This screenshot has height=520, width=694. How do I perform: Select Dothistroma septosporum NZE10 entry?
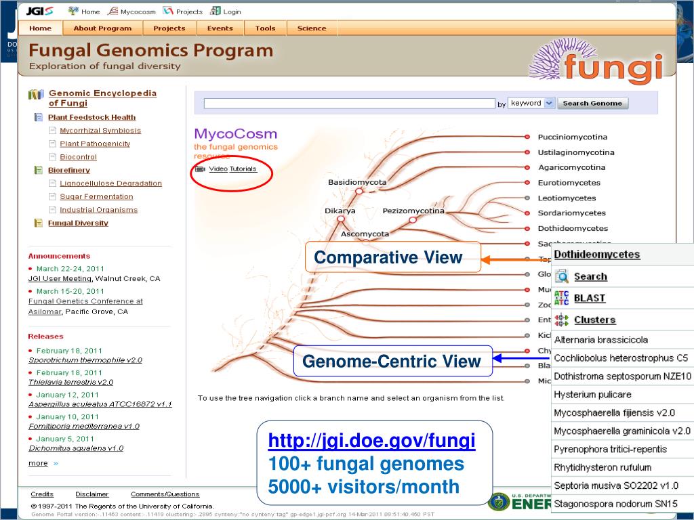click(623, 376)
